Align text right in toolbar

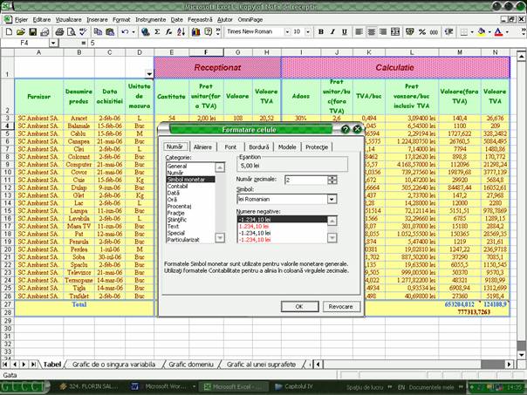[383, 32]
